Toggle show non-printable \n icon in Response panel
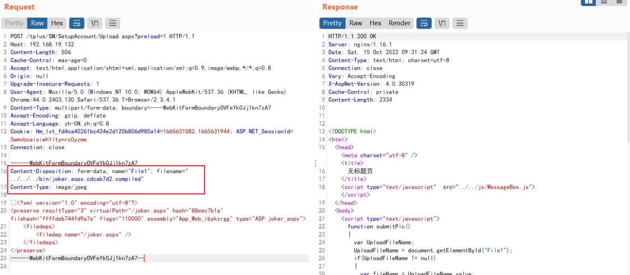630x275 pixels. pyautogui.click(x=442, y=23)
